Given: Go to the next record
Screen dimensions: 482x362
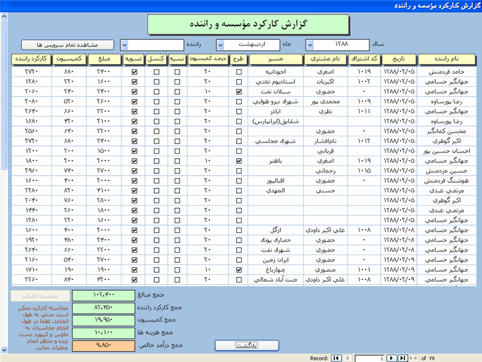Looking at the screenshot, I should tap(391, 358).
